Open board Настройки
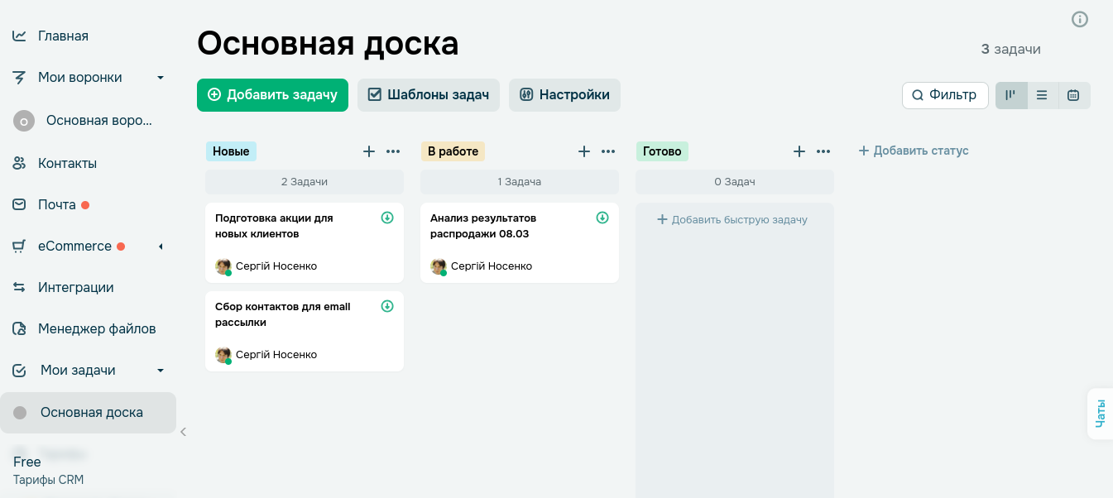 (564, 95)
